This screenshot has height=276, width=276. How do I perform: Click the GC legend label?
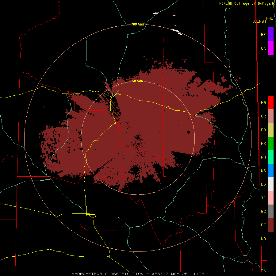coord(263,212)
